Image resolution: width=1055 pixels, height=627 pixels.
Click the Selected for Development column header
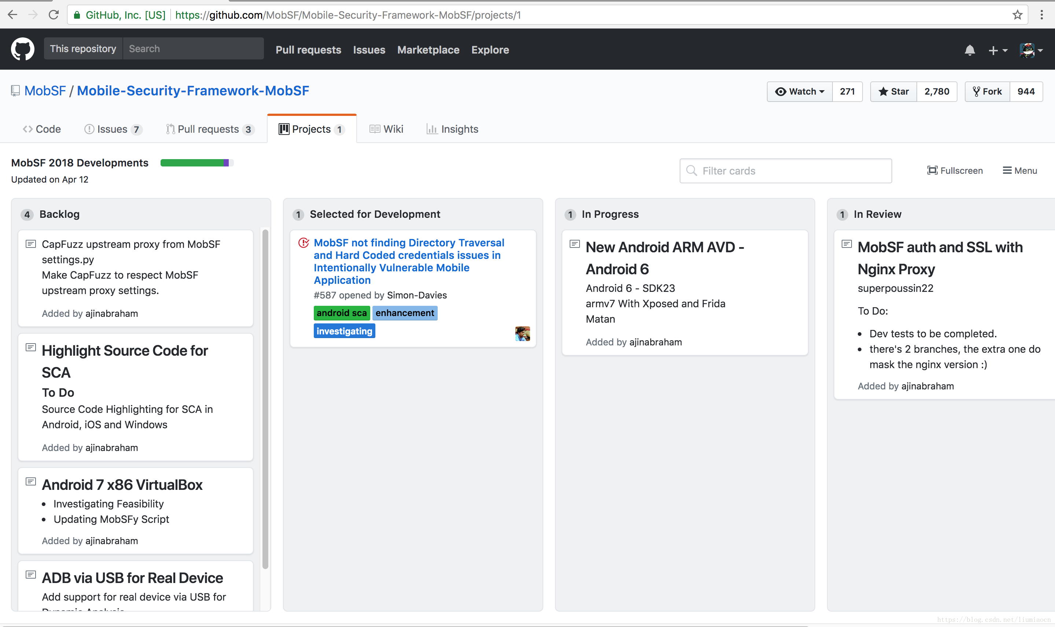point(375,214)
